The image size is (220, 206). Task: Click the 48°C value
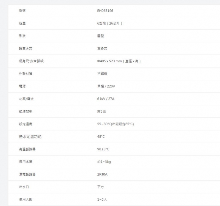(x=101, y=137)
